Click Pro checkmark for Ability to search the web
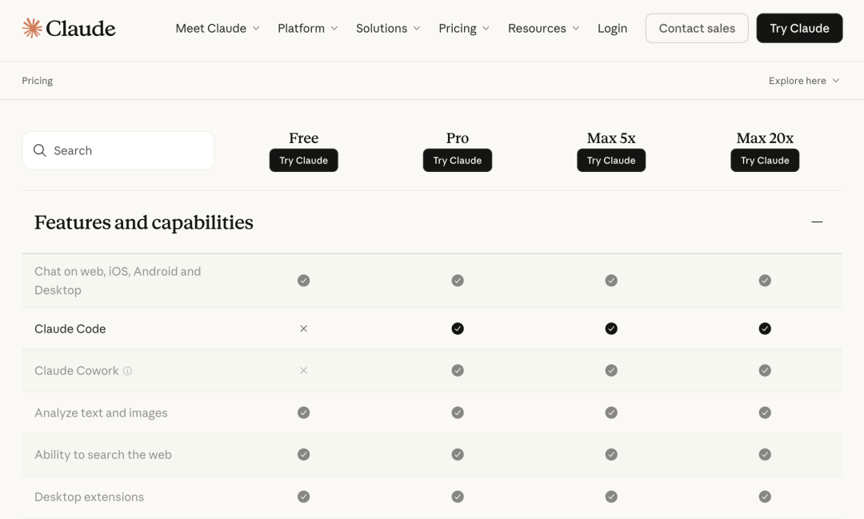 click(x=458, y=454)
